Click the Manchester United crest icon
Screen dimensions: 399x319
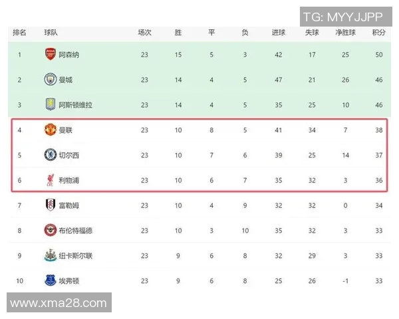point(51,130)
